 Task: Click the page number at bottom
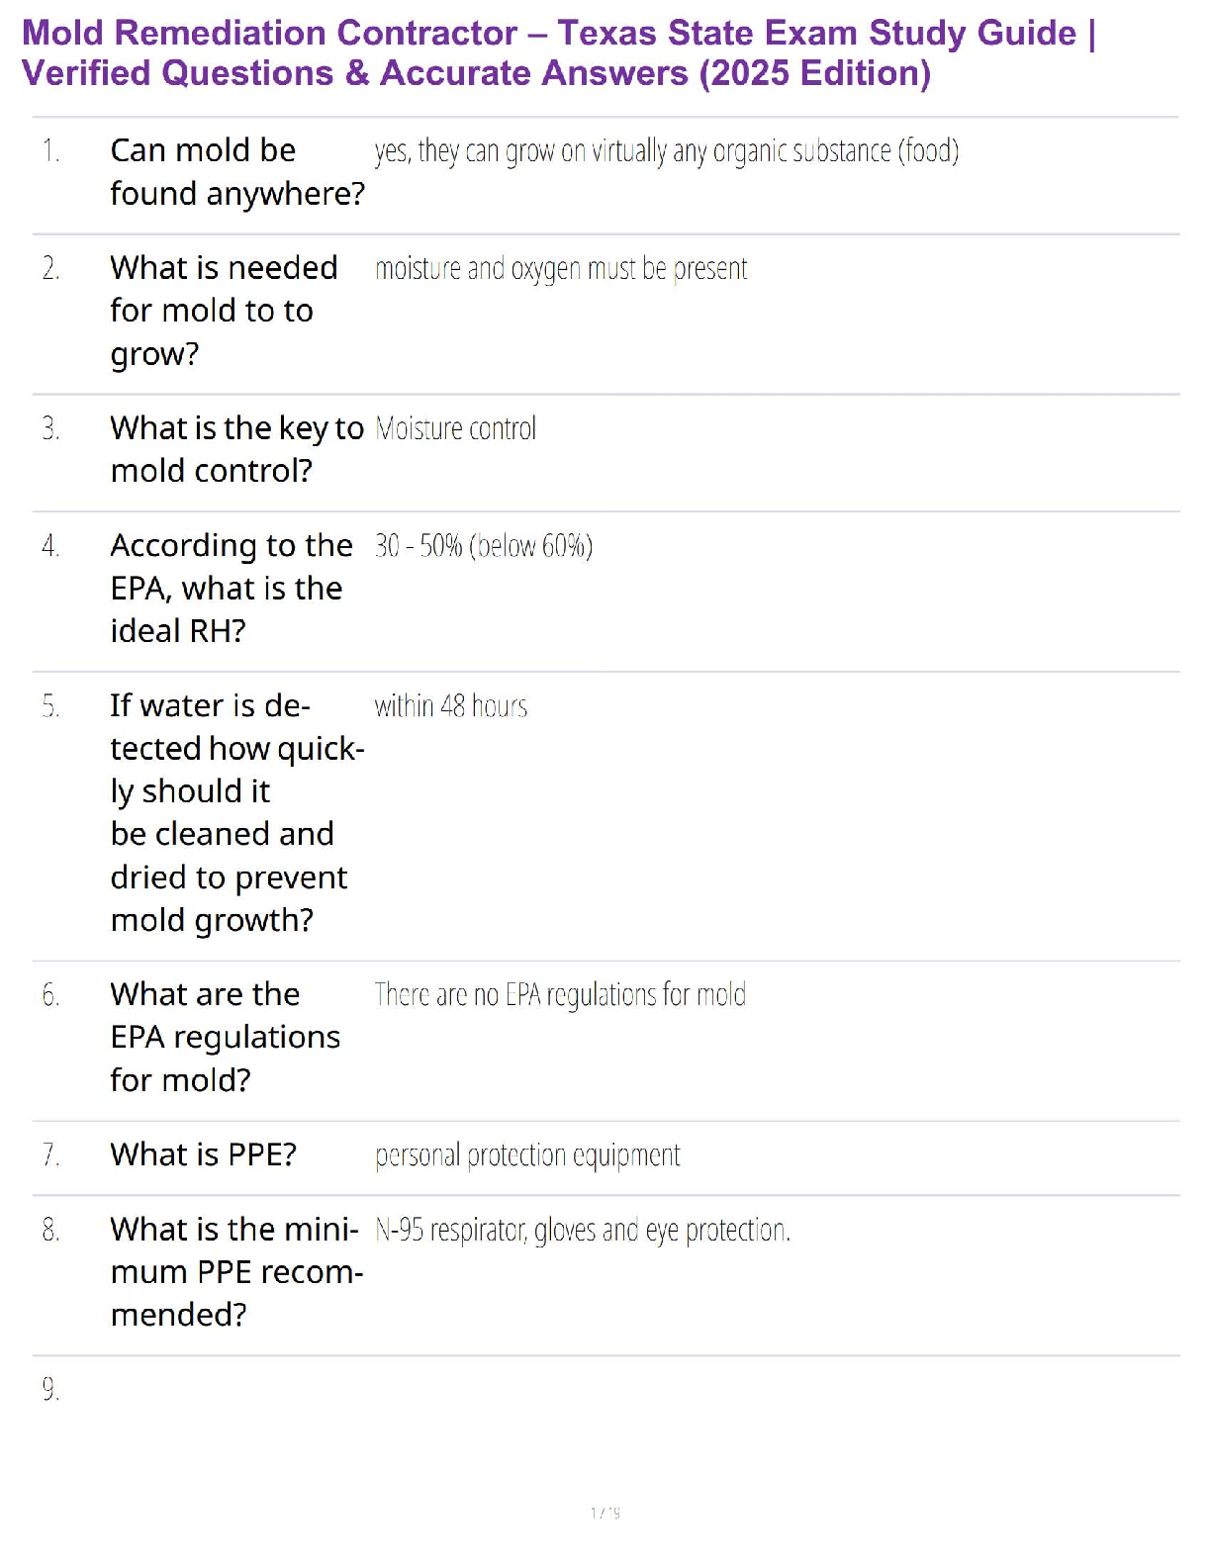click(605, 1513)
